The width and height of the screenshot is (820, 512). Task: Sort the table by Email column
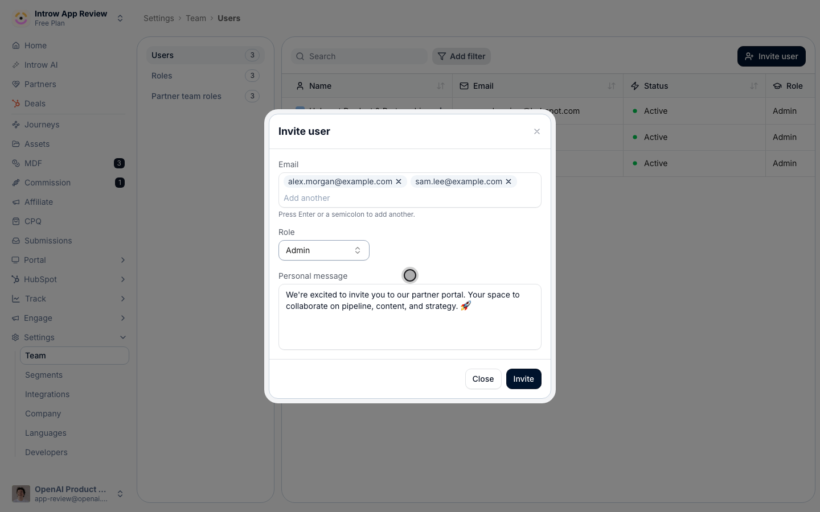coord(612,86)
